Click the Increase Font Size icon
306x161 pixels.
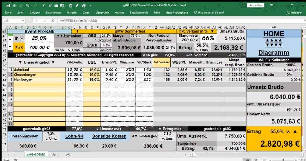pyautogui.click(x=44, y=5)
